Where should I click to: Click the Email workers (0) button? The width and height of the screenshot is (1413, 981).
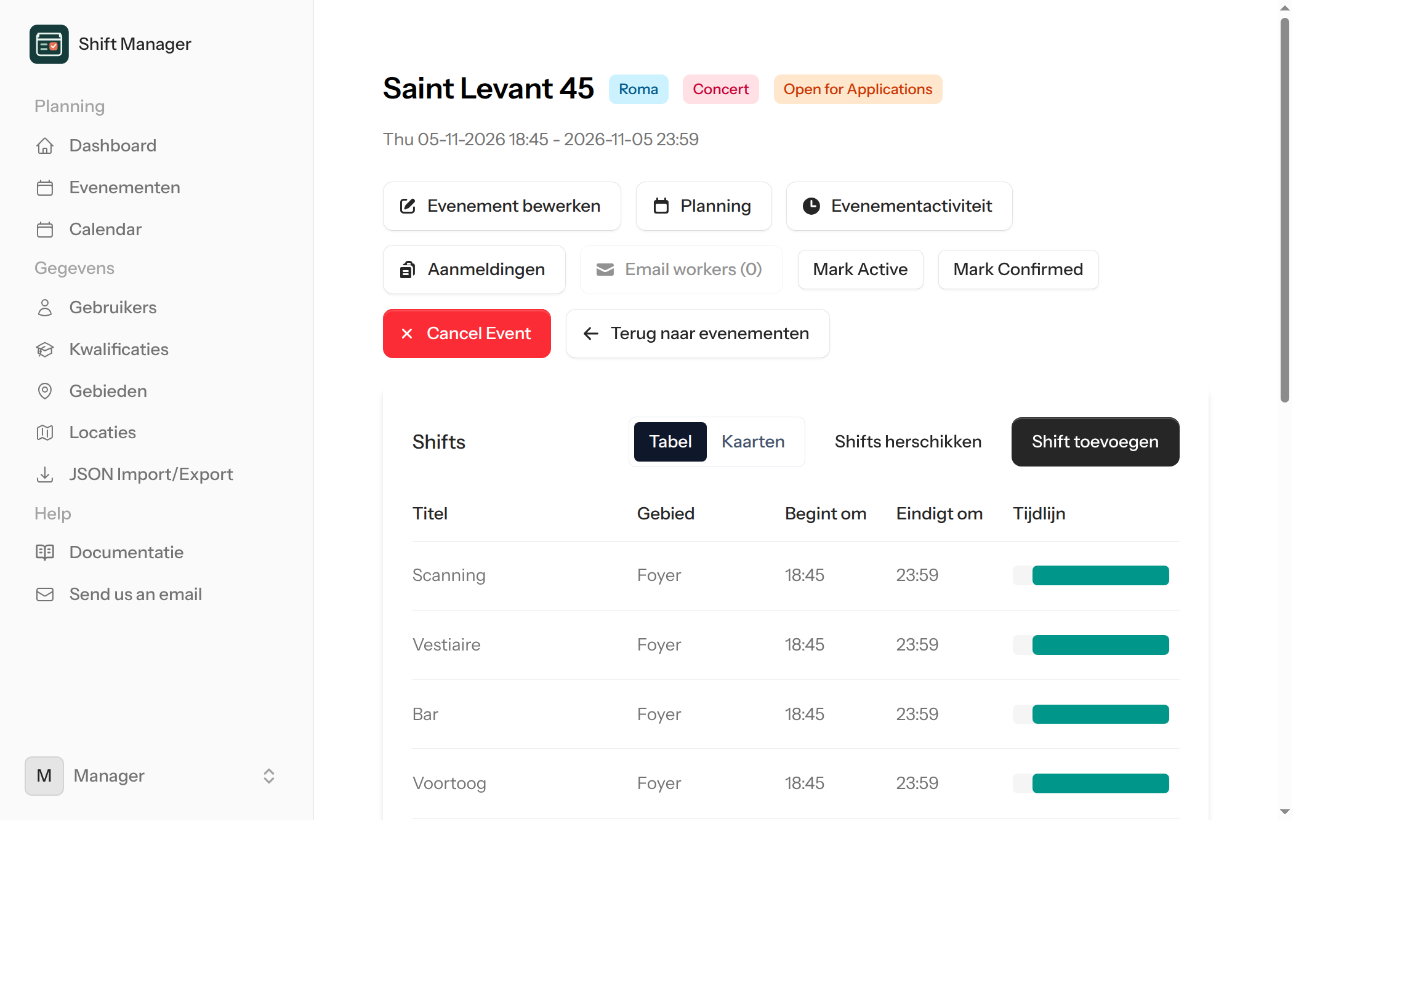coord(681,270)
